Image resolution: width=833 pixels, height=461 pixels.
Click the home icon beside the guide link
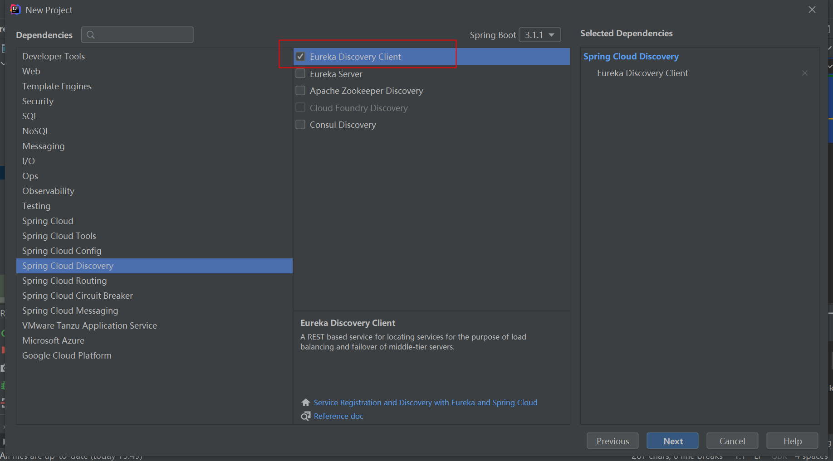pos(306,403)
